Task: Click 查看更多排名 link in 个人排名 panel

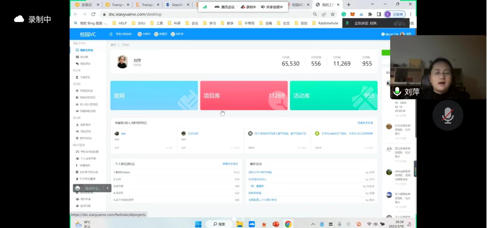Action: 230,164
